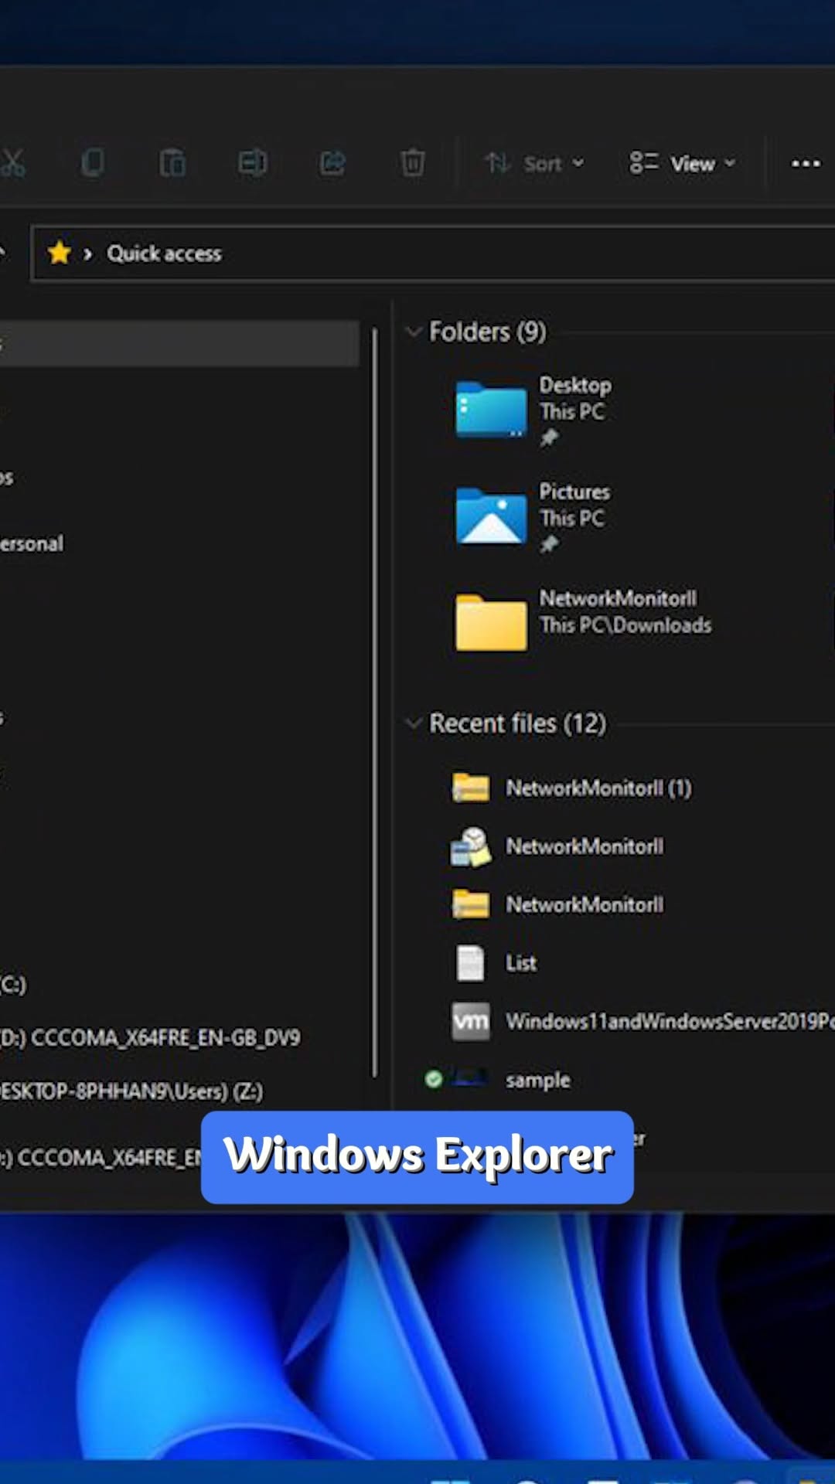Click the navigation pane vertical scrollbar
The height and width of the screenshot is (1484, 835).
[x=375, y=702]
